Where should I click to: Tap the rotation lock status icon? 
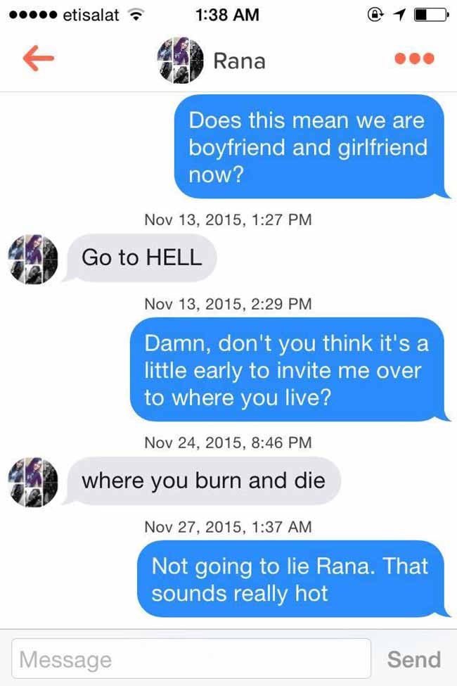[x=375, y=15]
